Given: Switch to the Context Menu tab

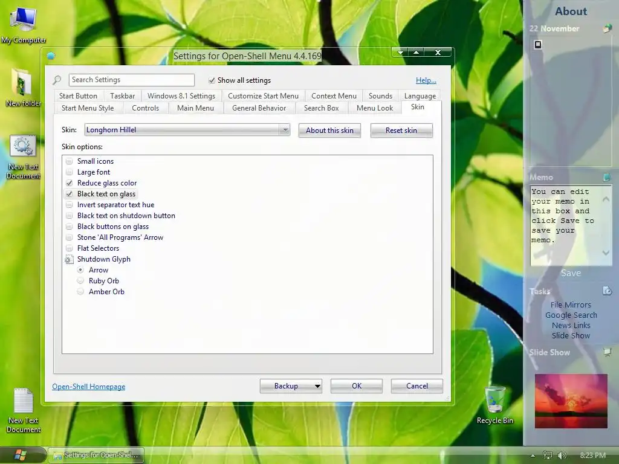Looking at the screenshot, I should click(334, 96).
